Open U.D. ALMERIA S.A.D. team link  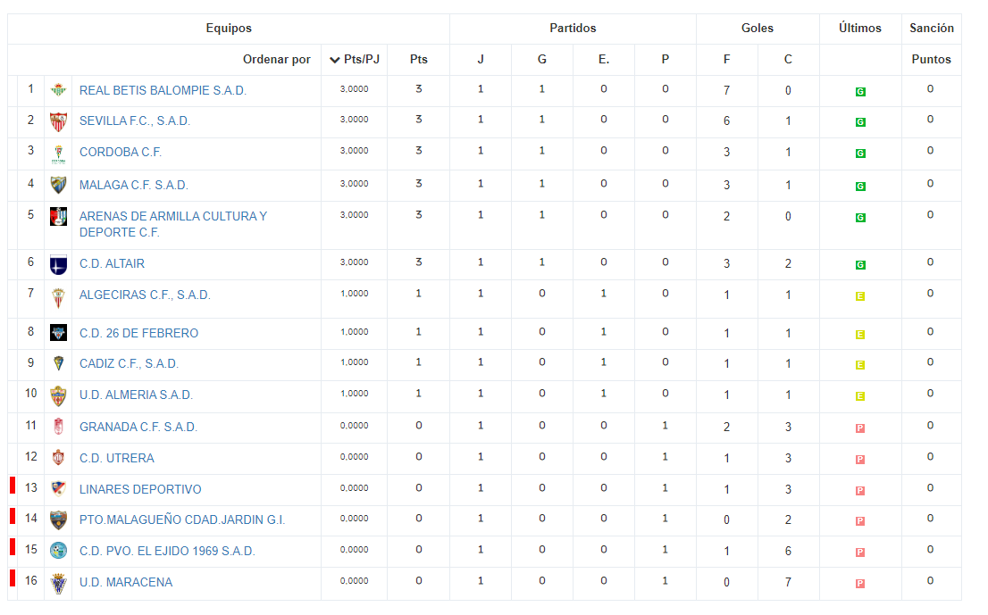click(136, 395)
